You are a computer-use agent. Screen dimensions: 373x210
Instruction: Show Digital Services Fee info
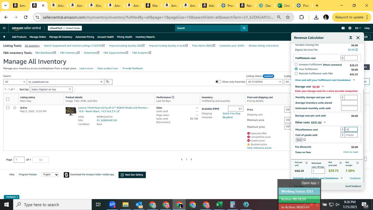tap(357, 50)
